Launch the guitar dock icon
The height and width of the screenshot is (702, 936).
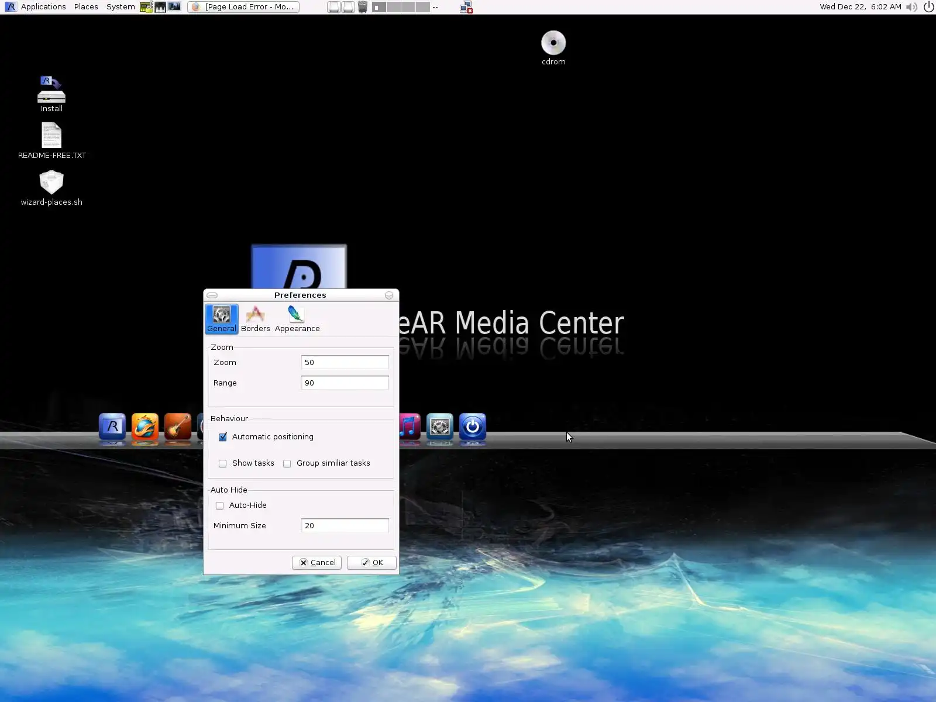coord(178,426)
